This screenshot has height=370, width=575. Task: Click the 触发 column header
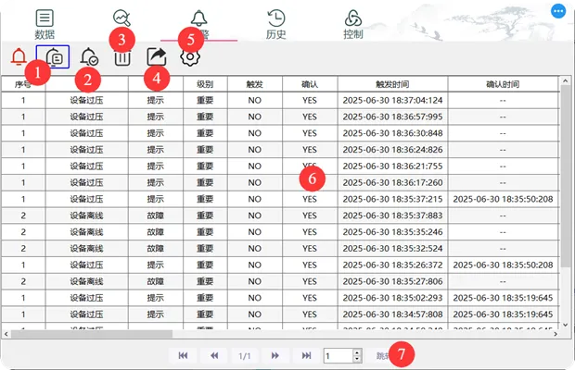(x=254, y=84)
